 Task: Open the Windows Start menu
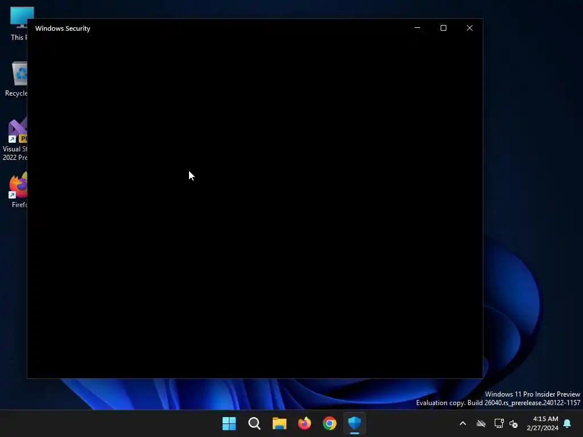point(229,423)
